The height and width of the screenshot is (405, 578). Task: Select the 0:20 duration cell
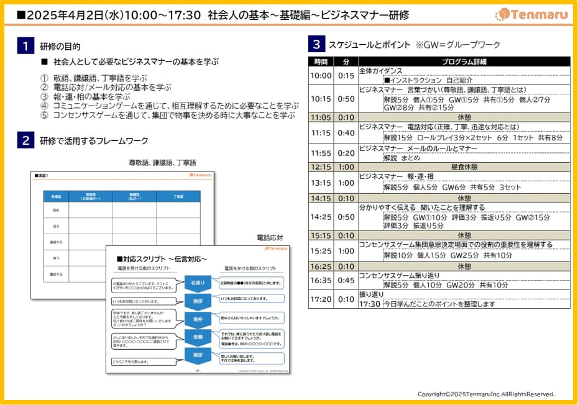pyautogui.click(x=346, y=153)
